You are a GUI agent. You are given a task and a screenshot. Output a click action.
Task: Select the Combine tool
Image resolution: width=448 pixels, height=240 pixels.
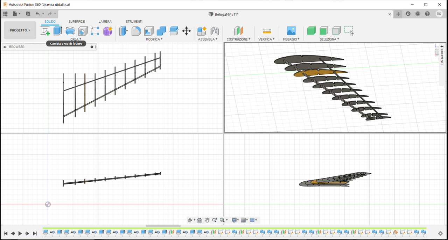click(161, 31)
